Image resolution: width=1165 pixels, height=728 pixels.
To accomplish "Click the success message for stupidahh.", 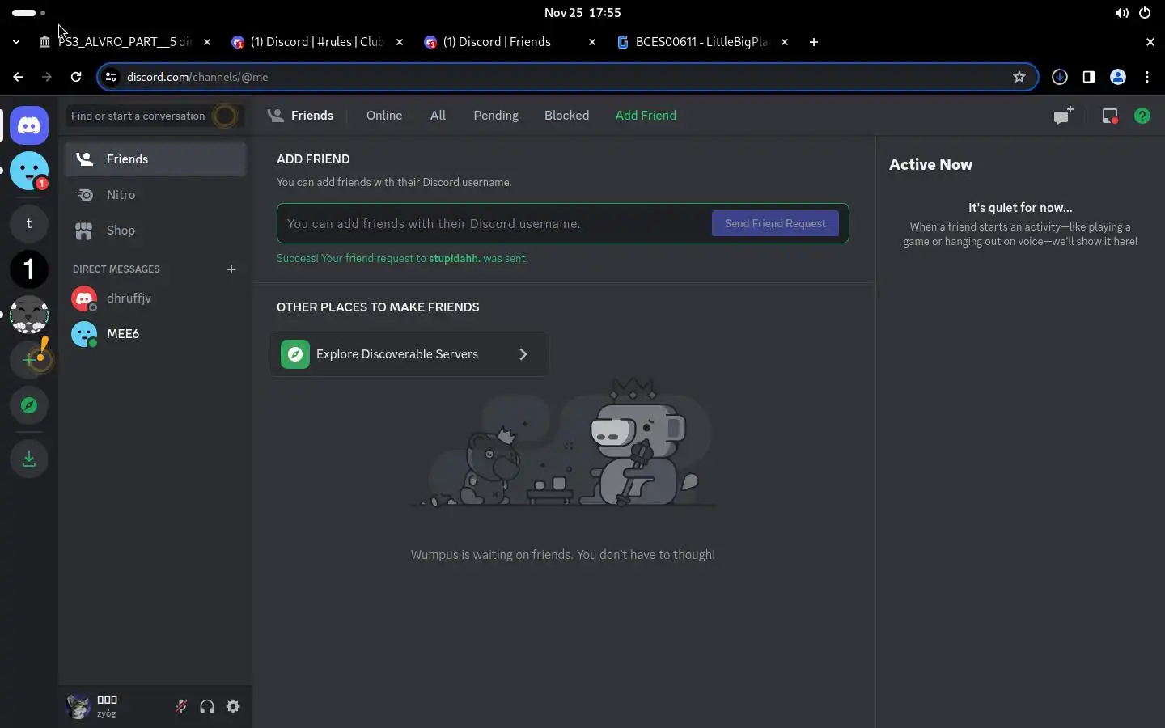I will tap(402, 259).
